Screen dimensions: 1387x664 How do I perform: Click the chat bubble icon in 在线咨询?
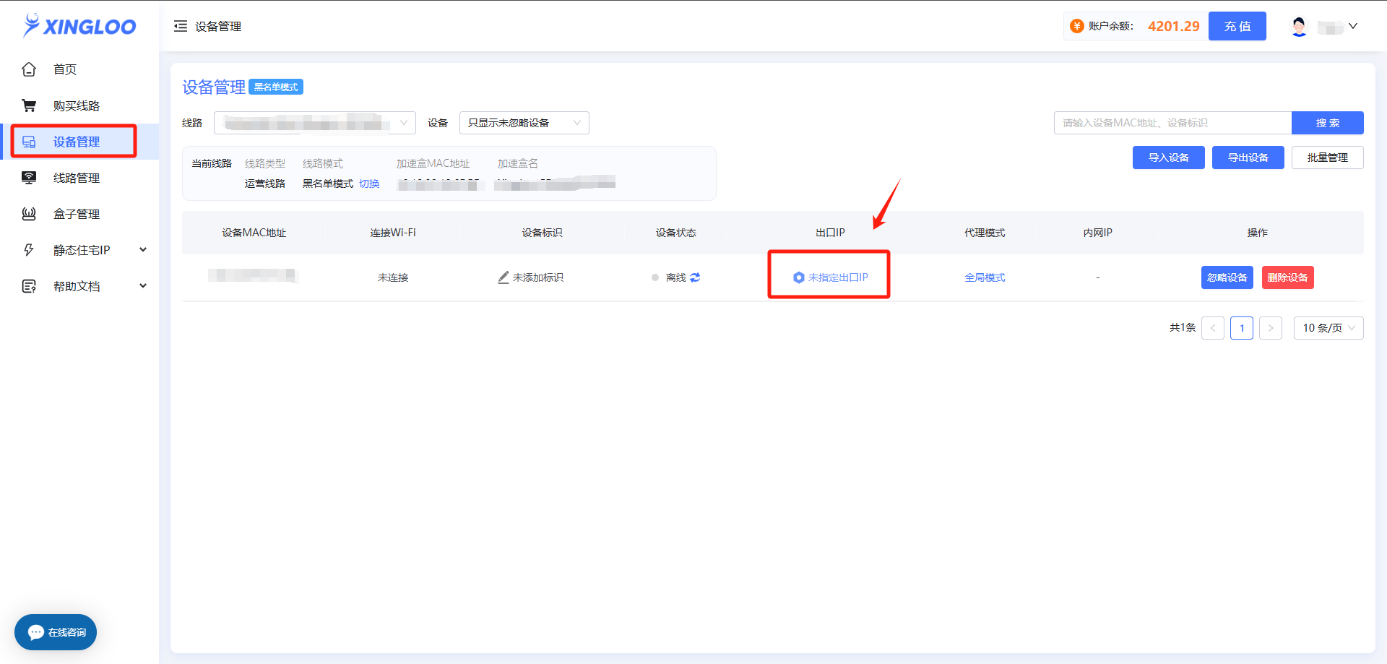tap(36, 632)
